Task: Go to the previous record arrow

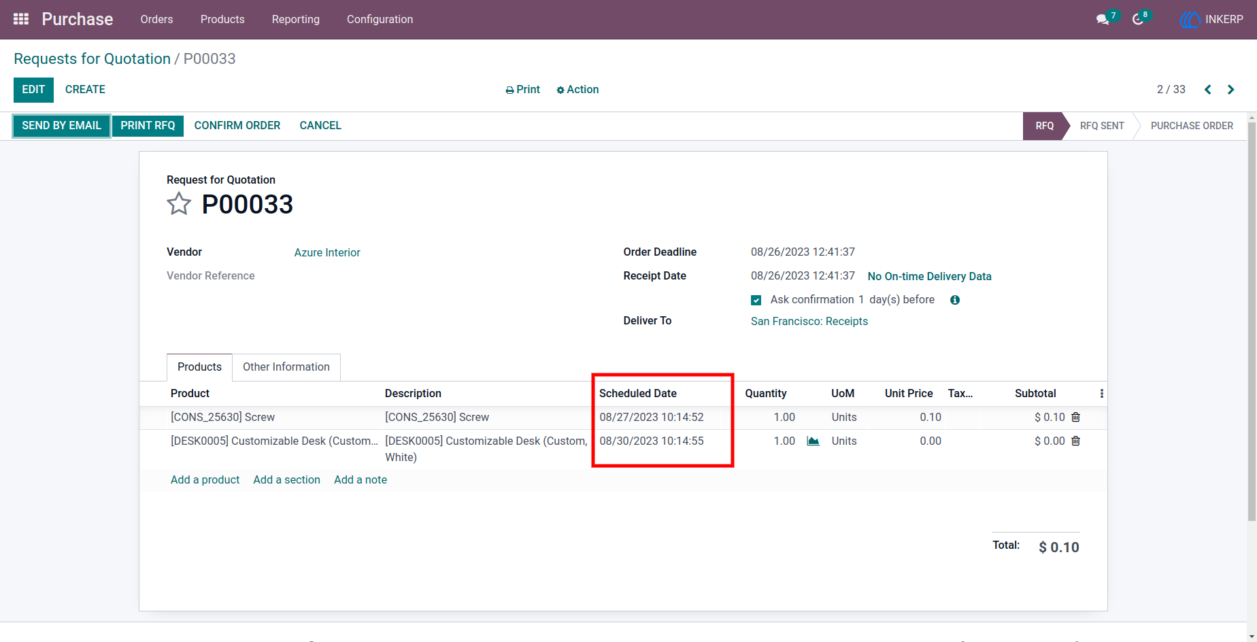Action: pyautogui.click(x=1208, y=90)
